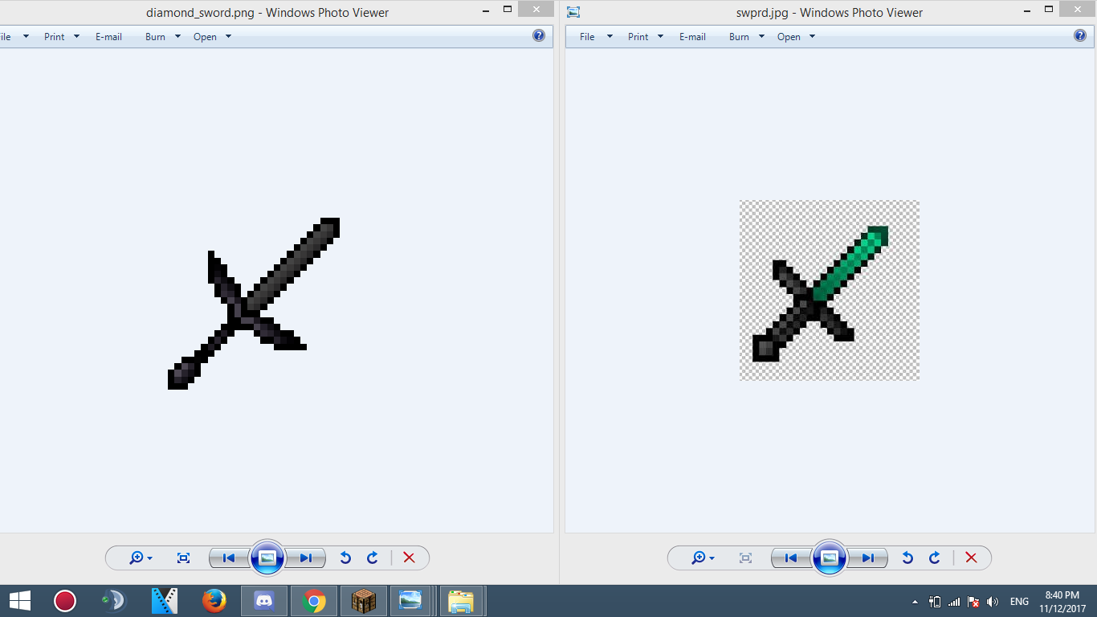Expand File dropdown arrow in swprd.jpg window

click(x=610, y=37)
